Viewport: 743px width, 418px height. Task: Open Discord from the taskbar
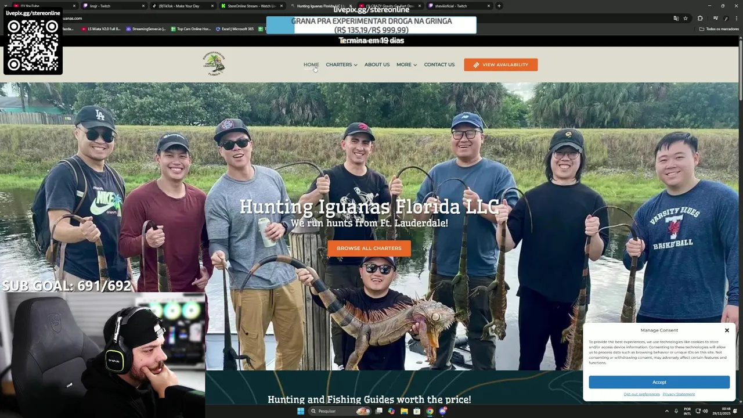(443, 411)
